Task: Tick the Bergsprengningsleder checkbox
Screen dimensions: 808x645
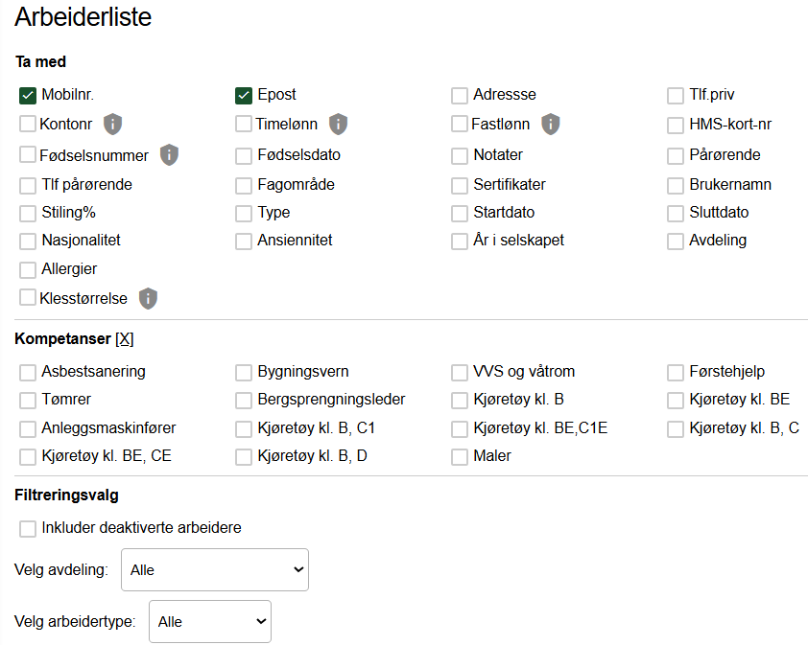Action: pyautogui.click(x=244, y=400)
